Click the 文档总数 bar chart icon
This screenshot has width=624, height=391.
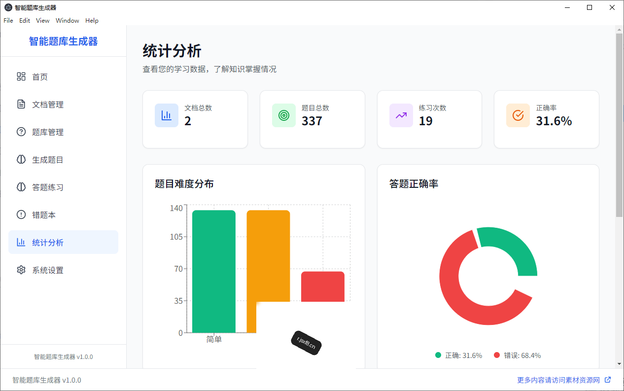[167, 115]
